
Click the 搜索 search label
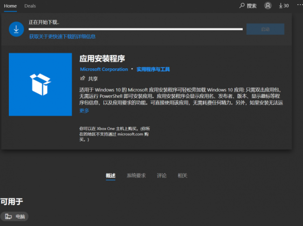click(252, 6)
